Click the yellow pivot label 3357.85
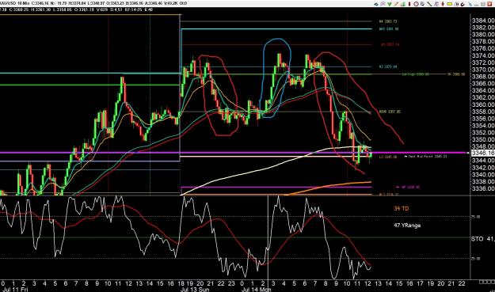This screenshot has height=292, width=495. [x=390, y=112]
